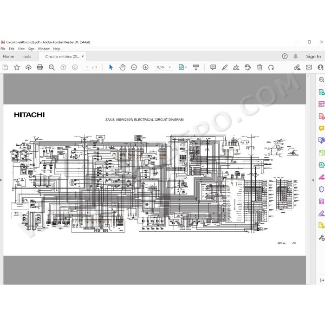Open the sign document tool

pyautogui.click(x=236, y=67)
